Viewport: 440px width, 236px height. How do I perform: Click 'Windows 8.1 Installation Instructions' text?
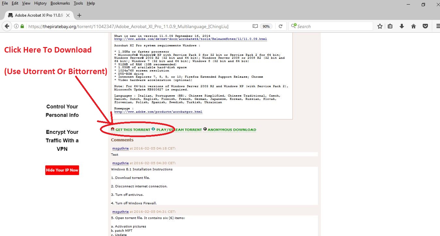point(142,169)
